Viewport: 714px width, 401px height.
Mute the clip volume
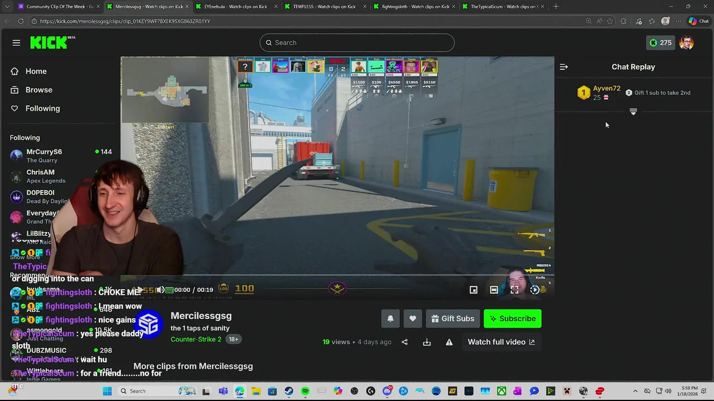(161, 290)
